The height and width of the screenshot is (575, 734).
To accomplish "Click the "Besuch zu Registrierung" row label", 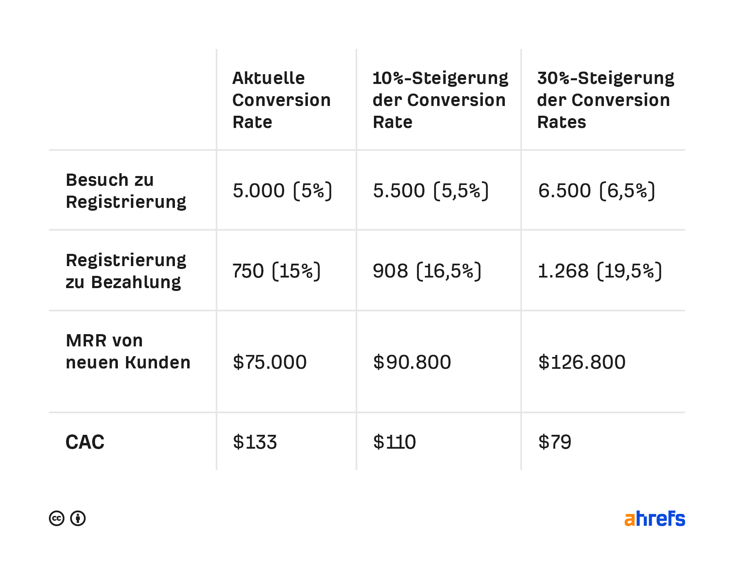I will [126, 191].
